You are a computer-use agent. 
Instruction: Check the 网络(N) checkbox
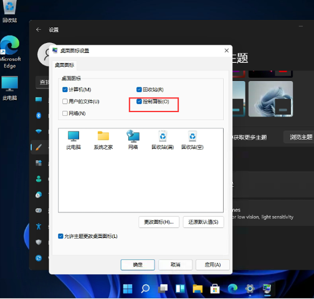(65, 113)
